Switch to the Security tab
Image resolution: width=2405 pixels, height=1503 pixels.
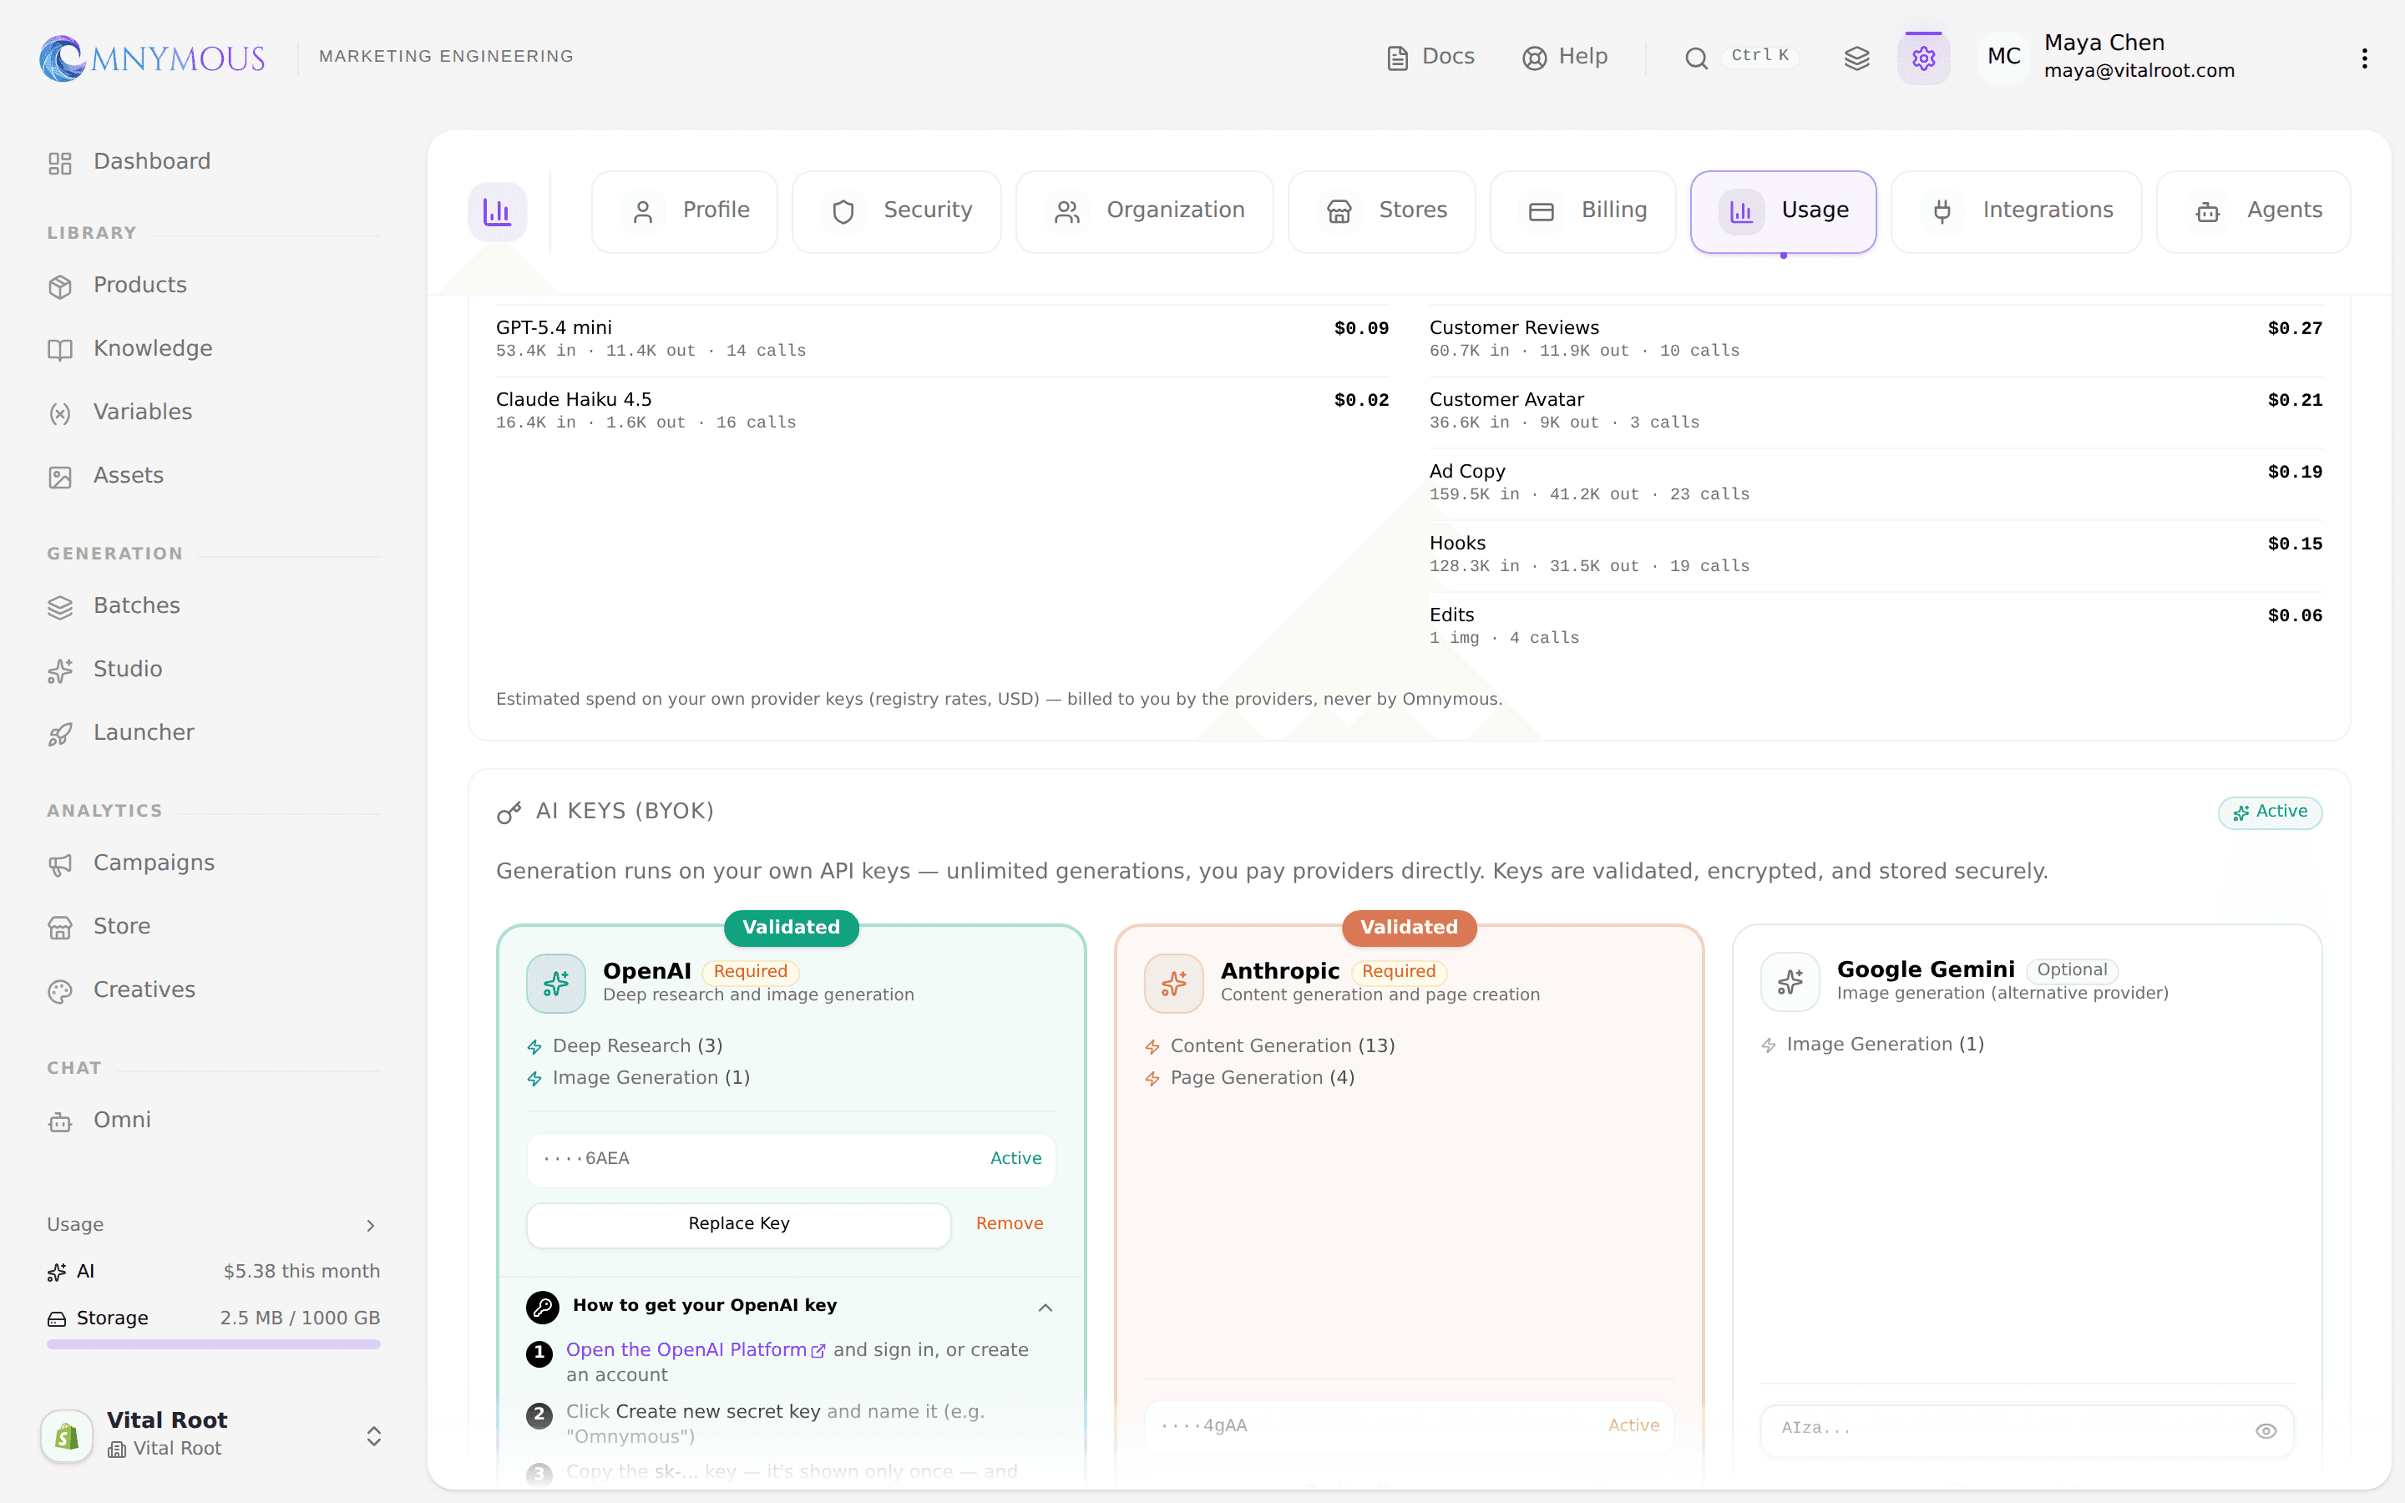896,212
